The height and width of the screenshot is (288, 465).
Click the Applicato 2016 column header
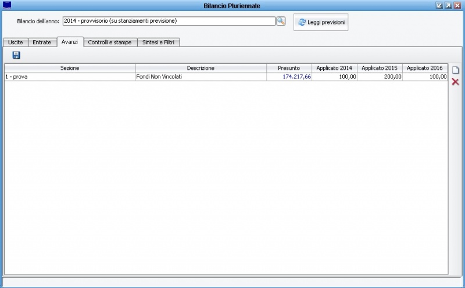pyautogui.click(x=425, y=68)
